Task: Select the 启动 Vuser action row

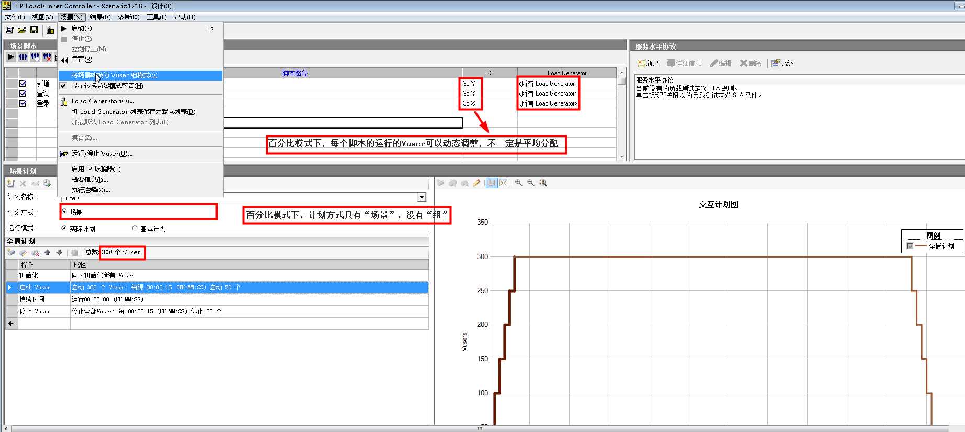Action: [217, 287]
